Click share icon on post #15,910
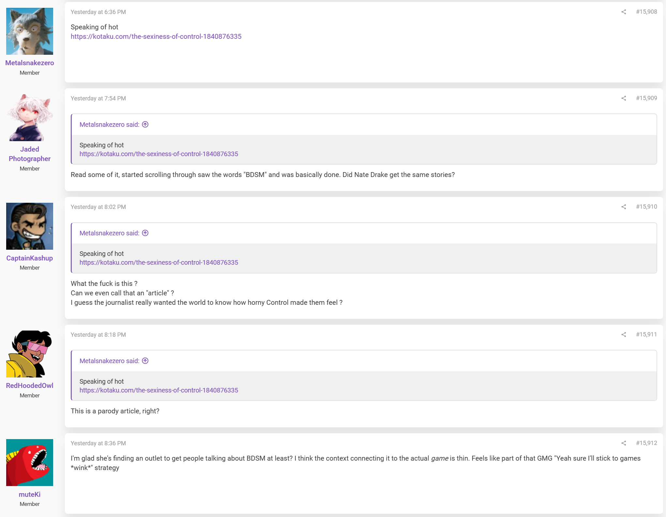The image size is (666, 517). click(x=624, y=207)
